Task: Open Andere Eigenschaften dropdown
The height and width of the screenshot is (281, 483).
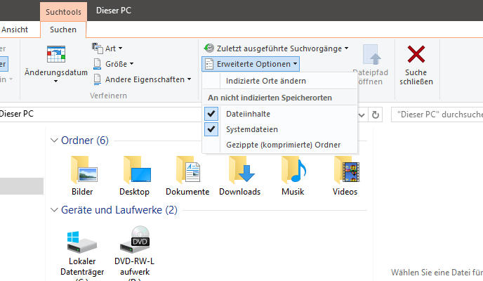Action: [143, 79]
